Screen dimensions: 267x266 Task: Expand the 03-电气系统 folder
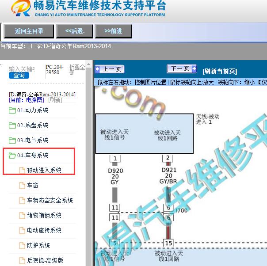[33, 141]
